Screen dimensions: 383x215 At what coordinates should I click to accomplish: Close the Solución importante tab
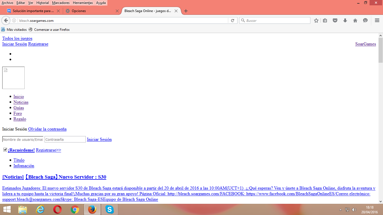click(x=58, y=11)
